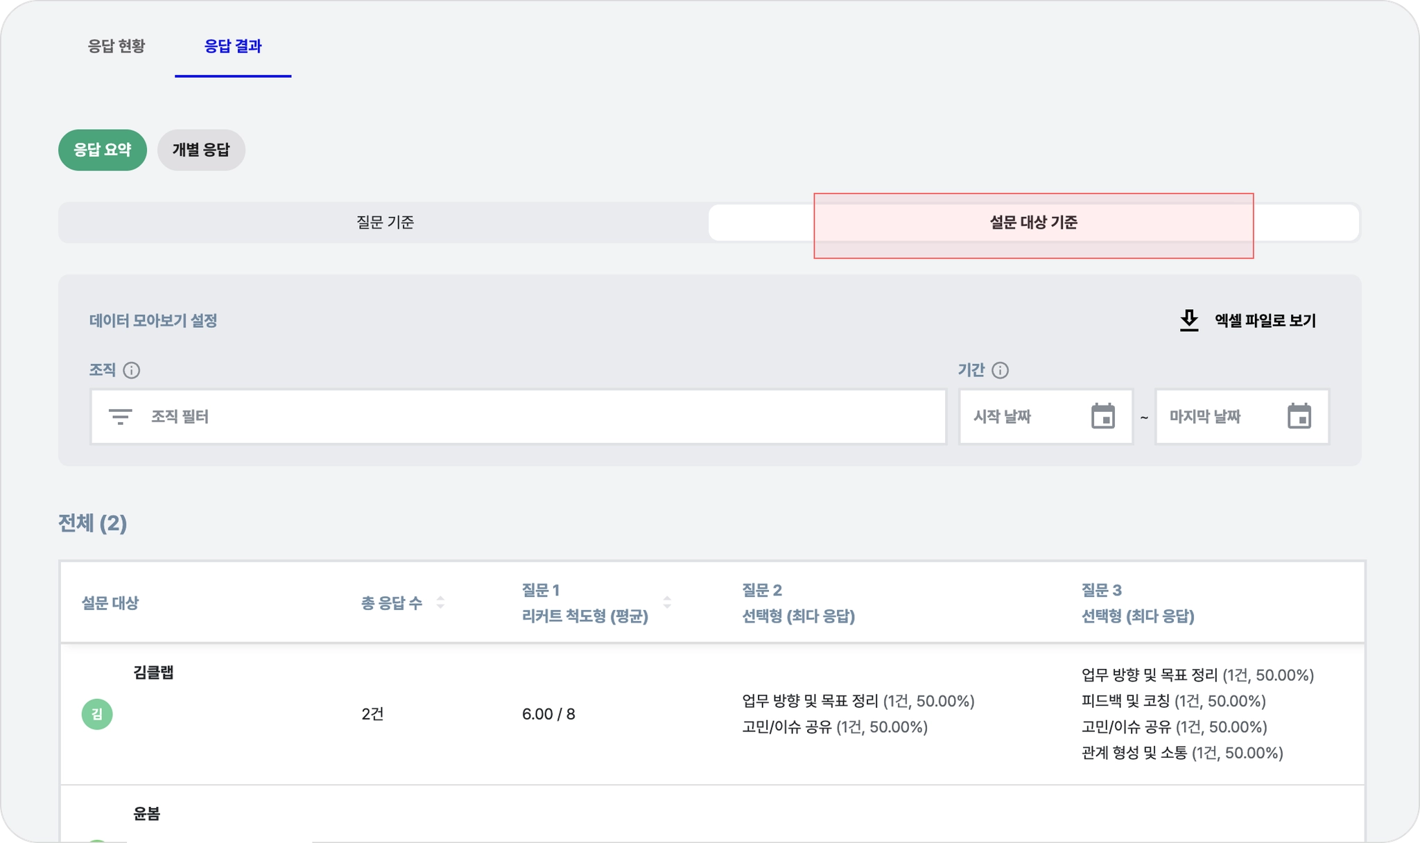Click the green 김 avatar icon

tap(97, 714)
